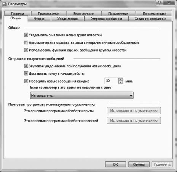
Task: Confirm settings with the OK button
Action: [115, 164]
